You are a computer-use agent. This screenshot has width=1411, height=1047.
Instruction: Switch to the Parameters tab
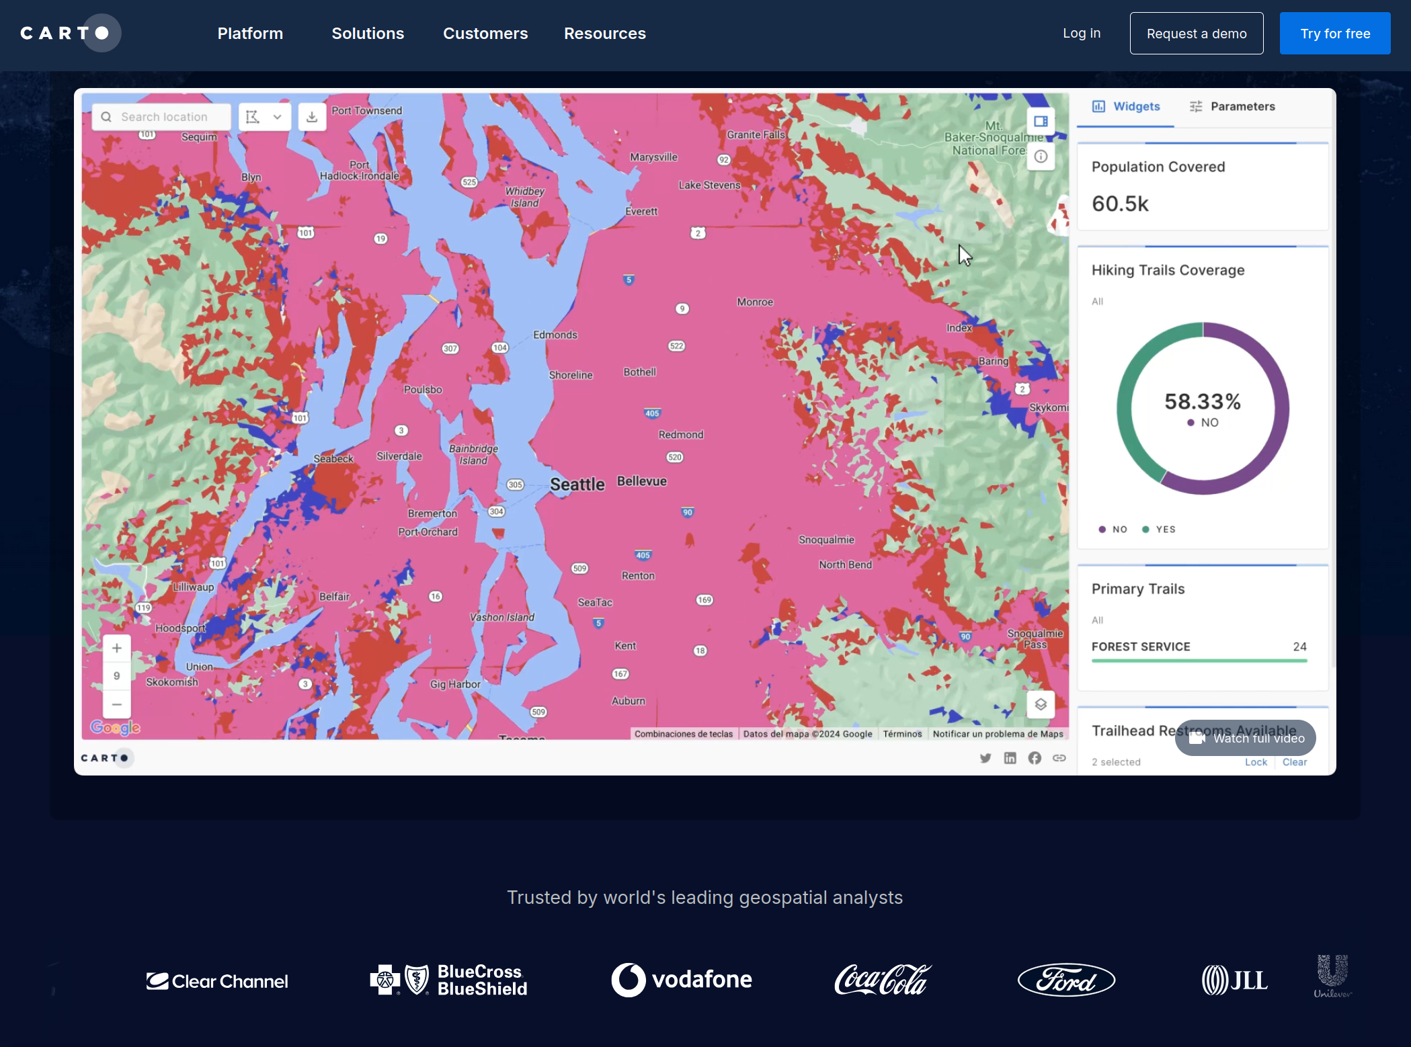(1232, 106)
